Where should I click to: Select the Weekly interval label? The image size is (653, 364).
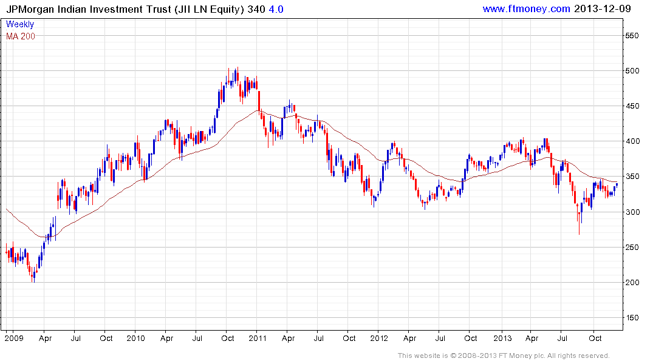click(x=19, y=24)
